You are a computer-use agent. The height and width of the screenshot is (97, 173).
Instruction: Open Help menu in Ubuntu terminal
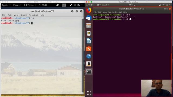pyautogui.click(x=125, y=12)
